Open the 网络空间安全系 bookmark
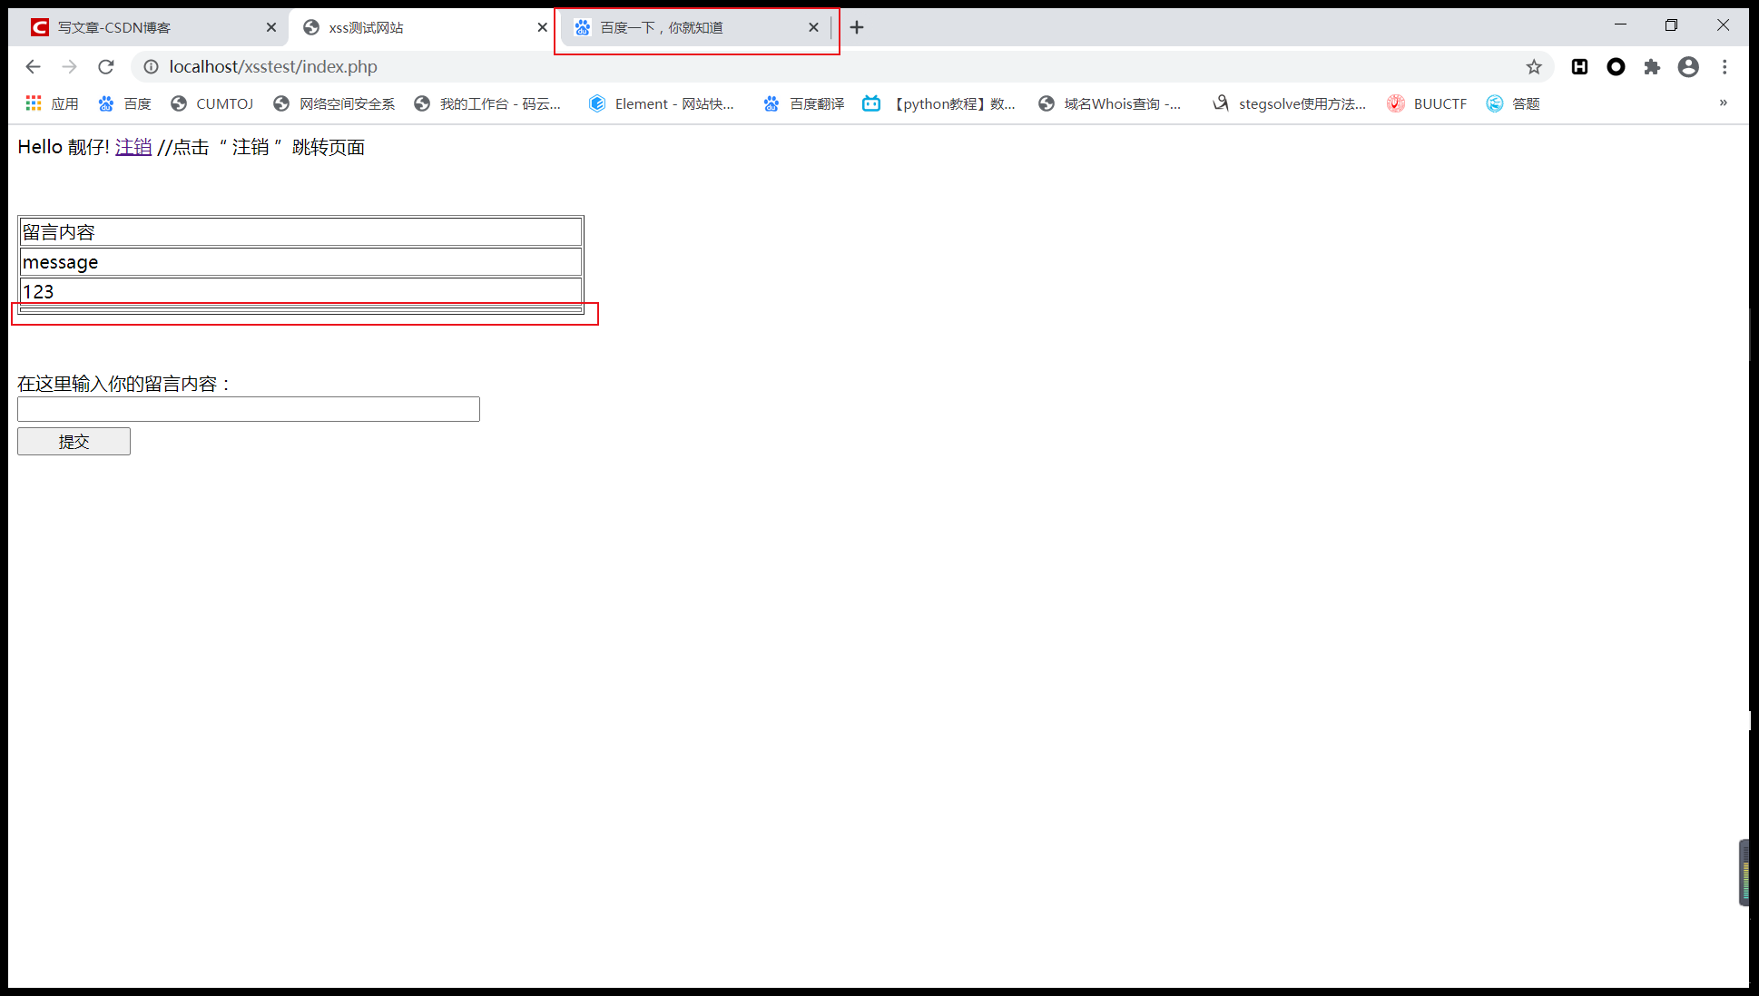 pyautogui.click(x=335, y=104)
